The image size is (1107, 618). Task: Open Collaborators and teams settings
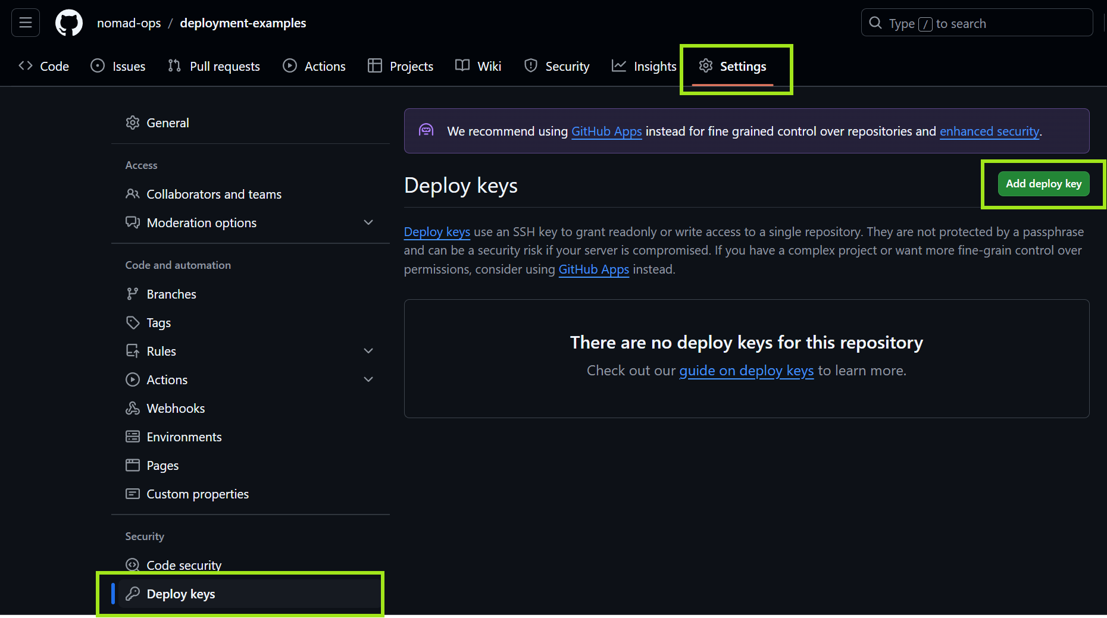[250, 194]
